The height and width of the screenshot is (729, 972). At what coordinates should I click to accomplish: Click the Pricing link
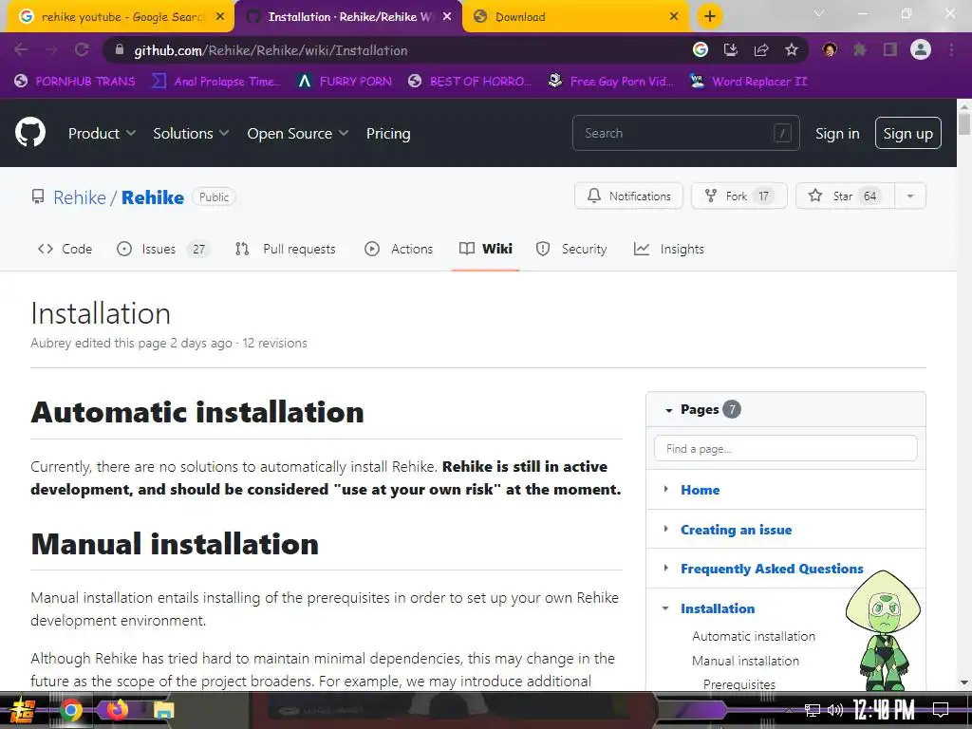[x=388, y=133]
